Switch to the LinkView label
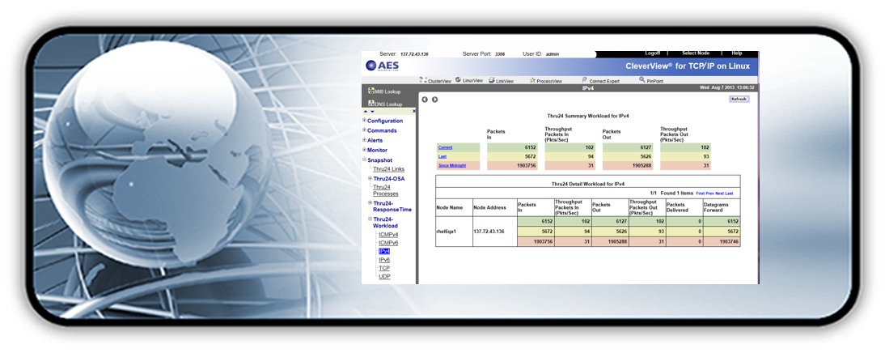Viewport: 885px width, 353px height. (505, 81)
